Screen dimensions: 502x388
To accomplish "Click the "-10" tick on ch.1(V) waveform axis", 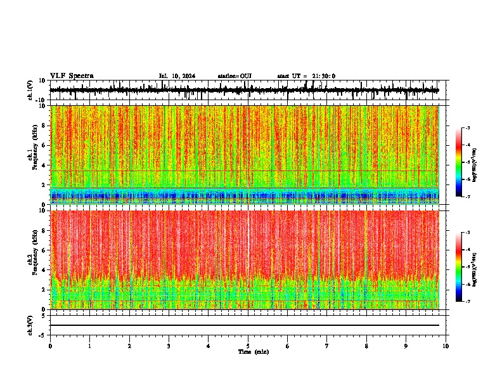I will 41,100.
